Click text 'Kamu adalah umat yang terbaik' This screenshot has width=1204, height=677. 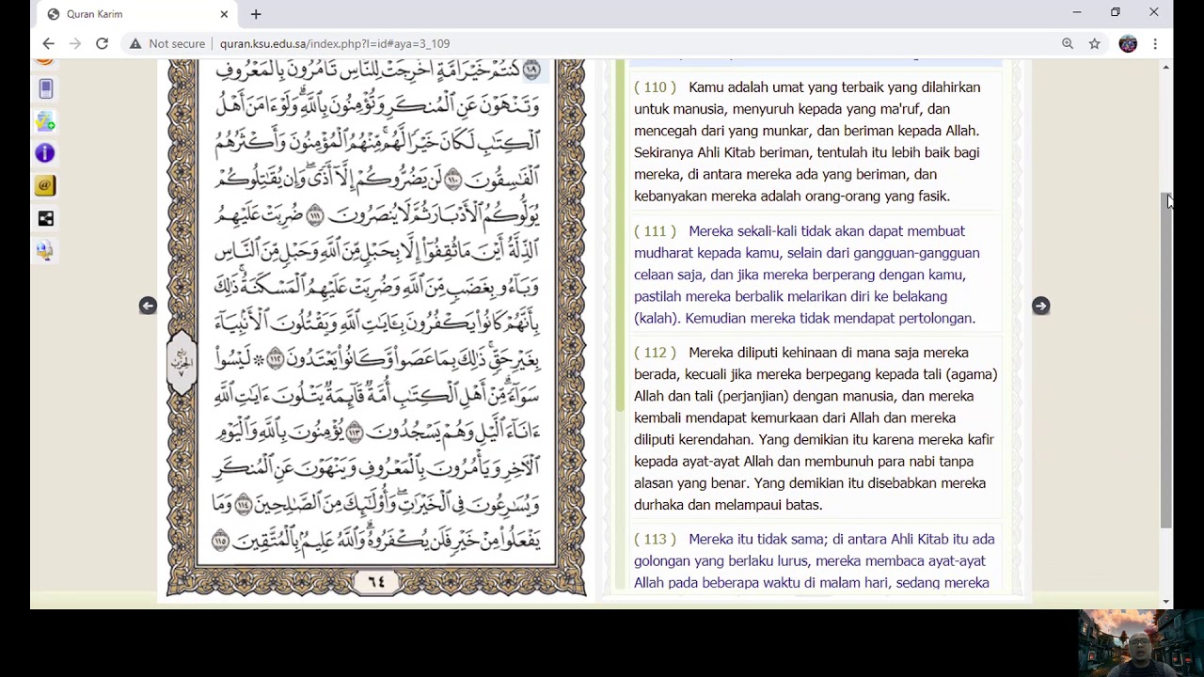click(x=785, y=87)
